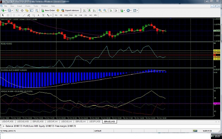
Task: Switch to the M5 timeframe
Action: click(61, 15)
